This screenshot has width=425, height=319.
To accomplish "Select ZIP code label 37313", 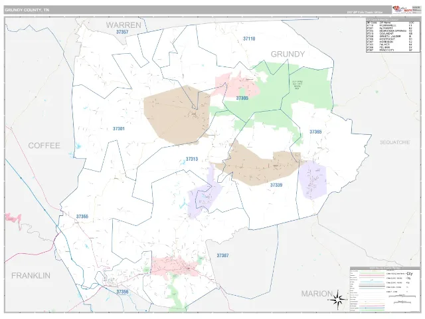I will click(x=192, y=159).
